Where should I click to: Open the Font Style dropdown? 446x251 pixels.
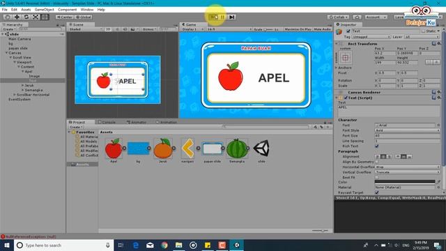[407, 130]
